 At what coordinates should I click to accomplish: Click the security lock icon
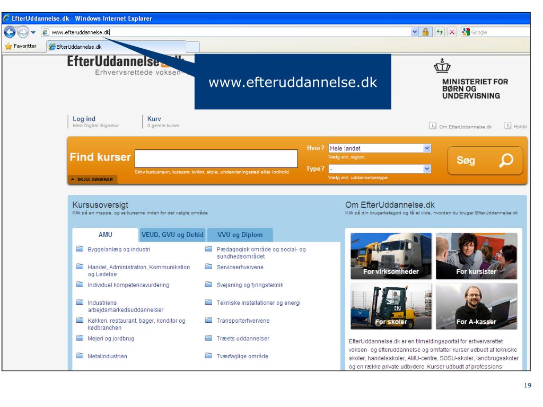pyautogui.click(x=425, y=32)
